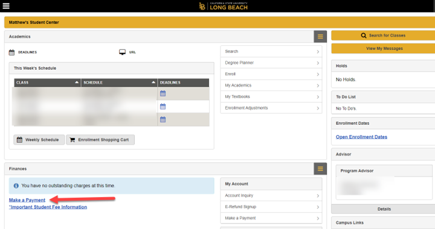
Task: Click the Deadlines calendar icon
Action: [11, 52]
